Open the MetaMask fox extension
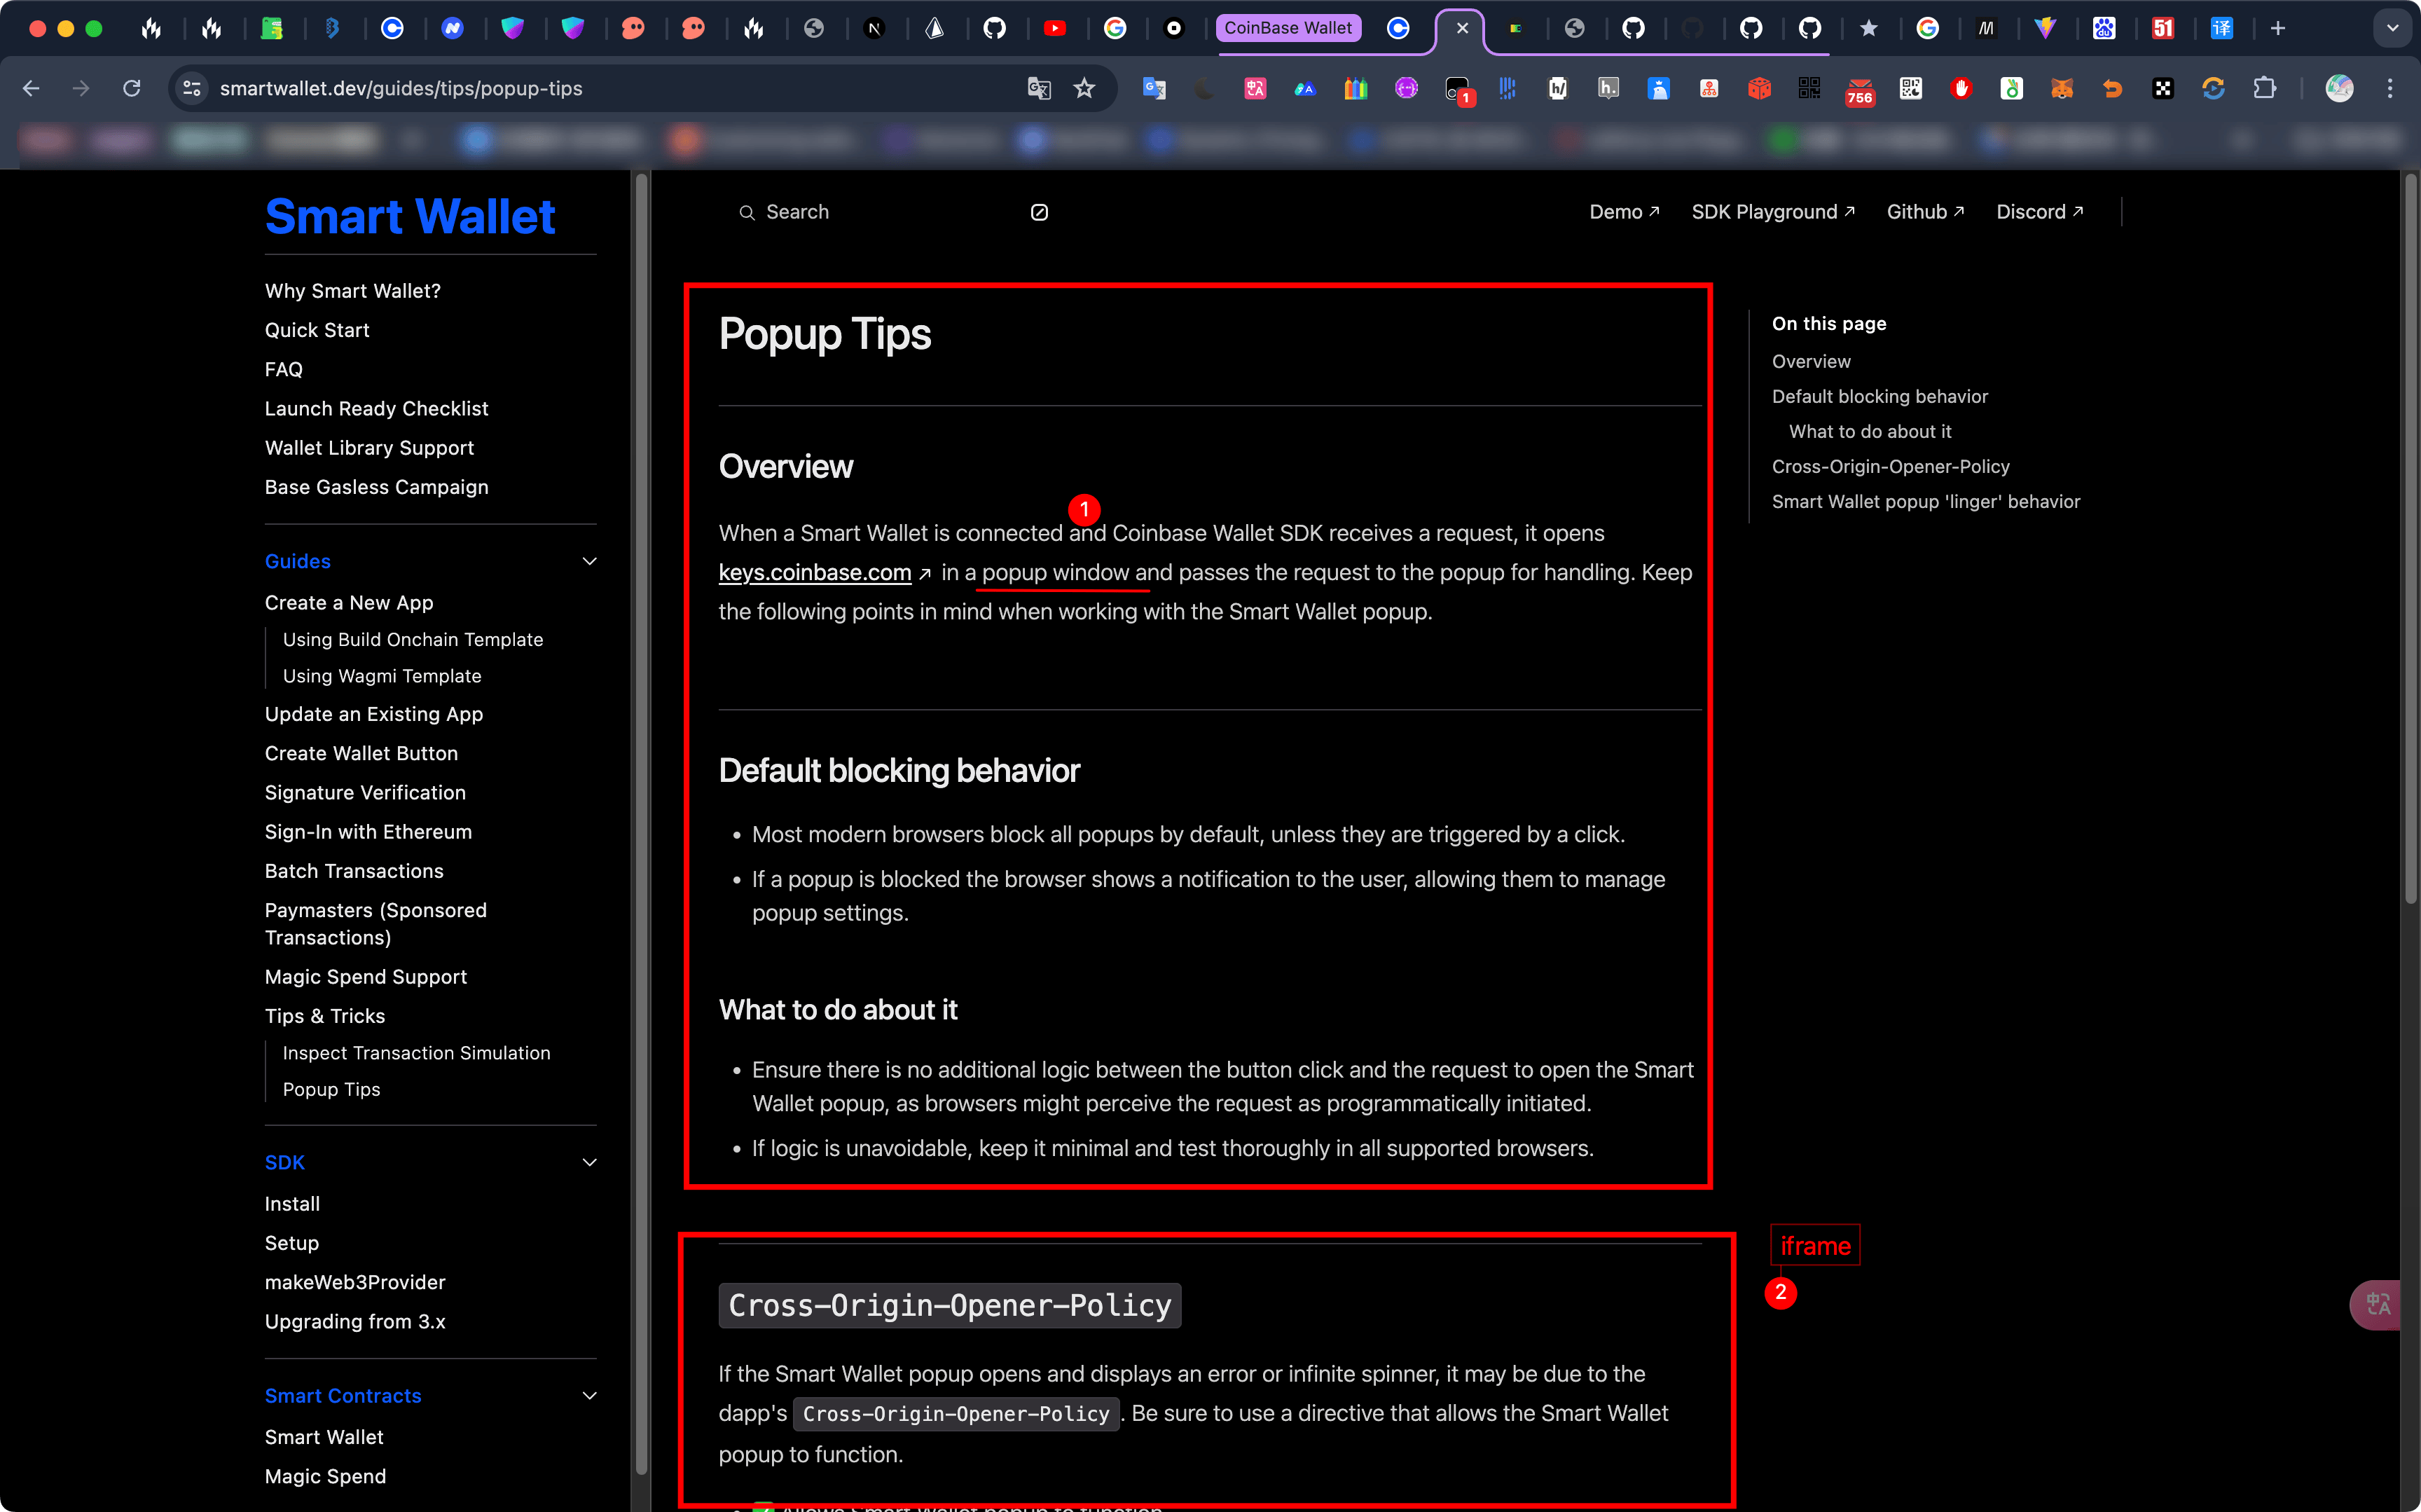Image resolution: width=2421 pixels, height=1512 pixels. click(2061, 89)
